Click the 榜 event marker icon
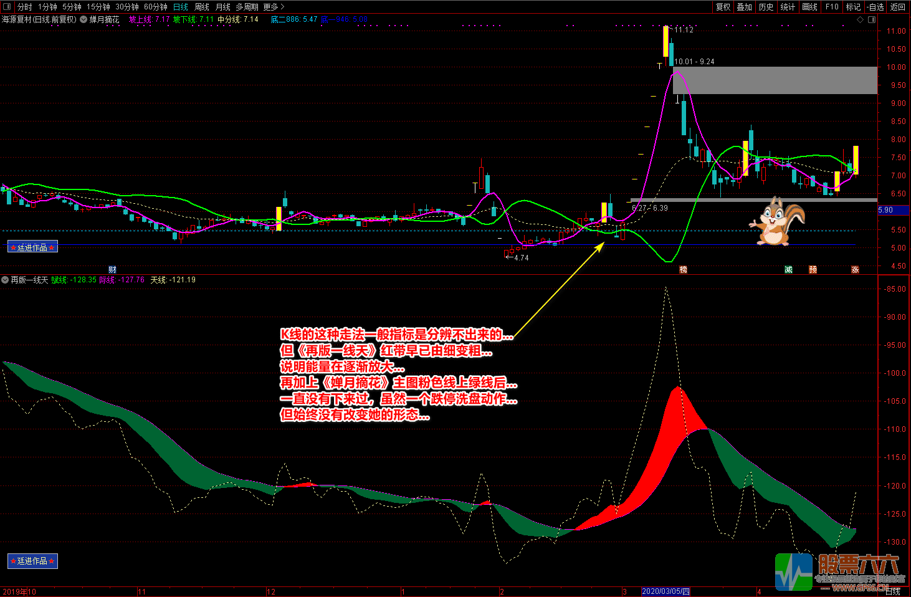The height and width of the screenshot is (597, 911). coord(683,270)
